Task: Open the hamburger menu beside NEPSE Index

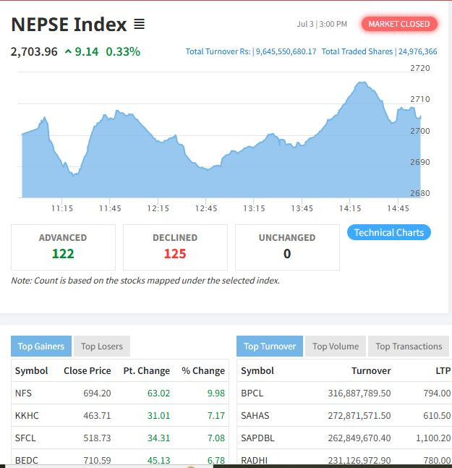Action: coord(139,24)
